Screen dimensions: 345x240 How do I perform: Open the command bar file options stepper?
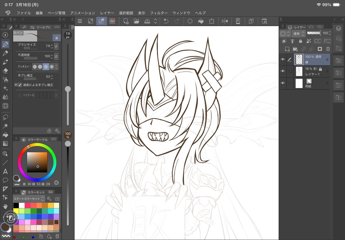156,21
